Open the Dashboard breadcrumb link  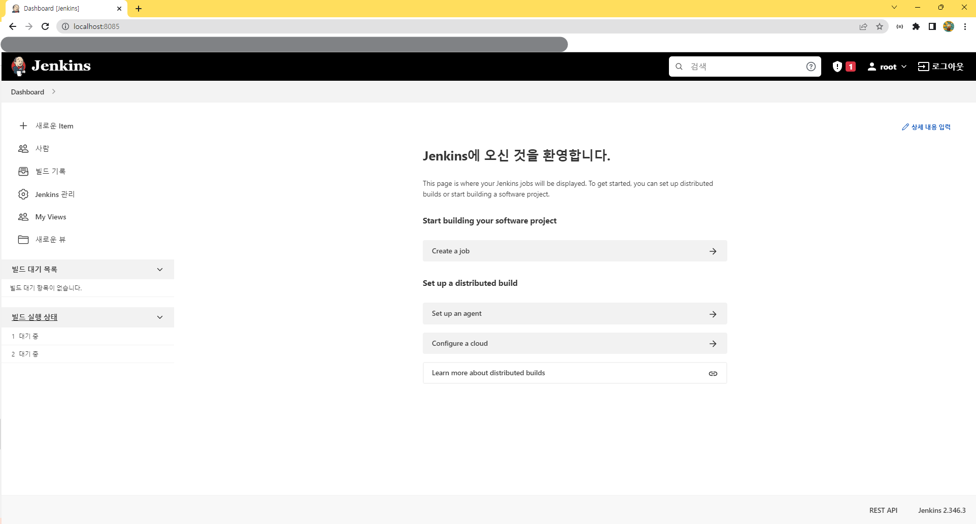[x=27, y=92]
